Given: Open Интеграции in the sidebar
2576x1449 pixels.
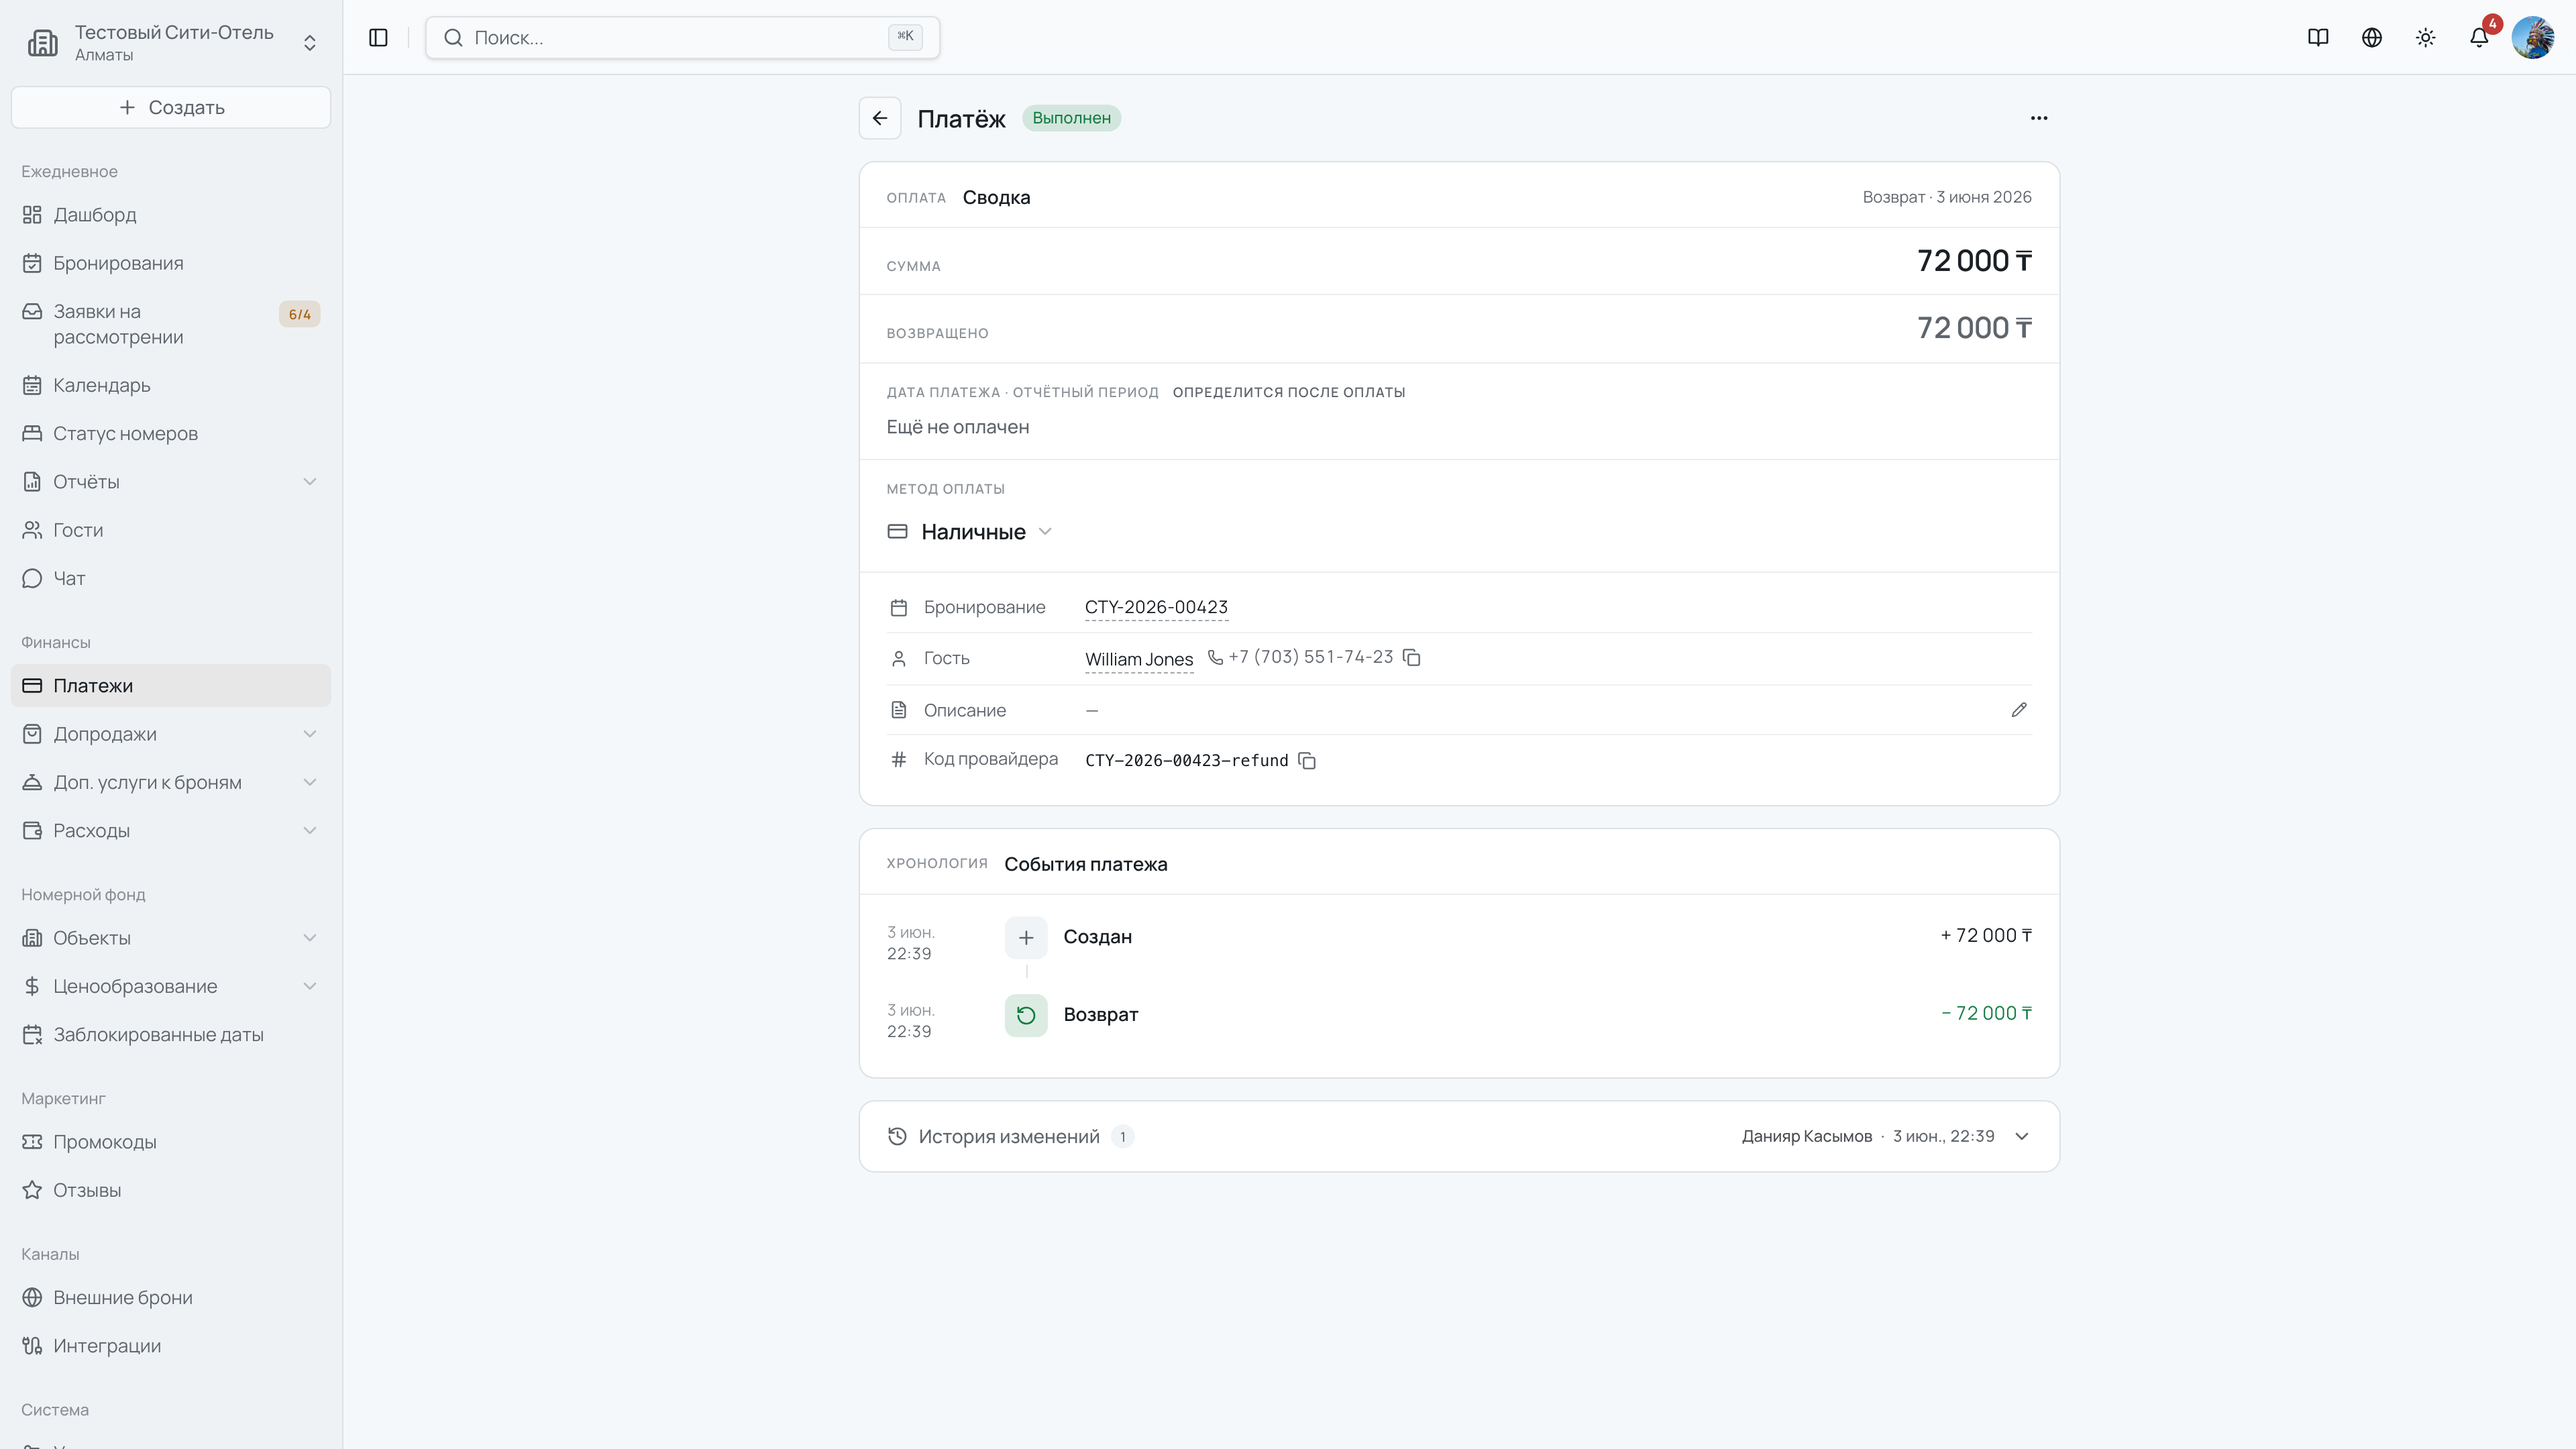Looking at the screenshot, I should coord(171,1346).
